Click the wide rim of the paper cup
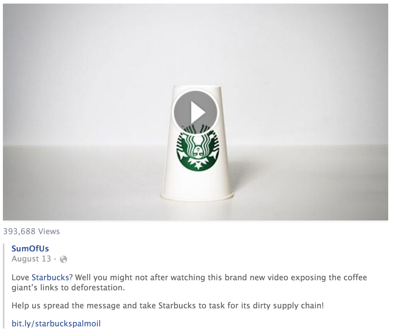This screenshot has height=335, width=394. point(197,197)
